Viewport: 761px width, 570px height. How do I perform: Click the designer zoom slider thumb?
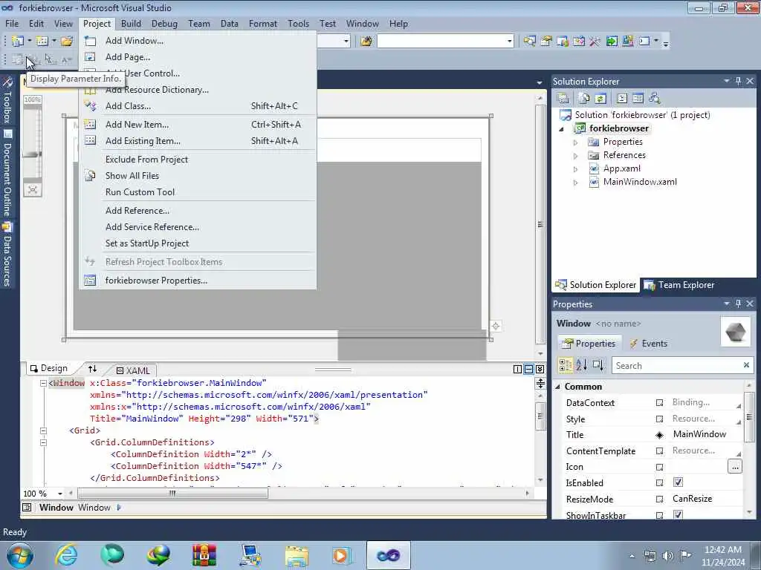pyautogui.click(x=33, y=154)
